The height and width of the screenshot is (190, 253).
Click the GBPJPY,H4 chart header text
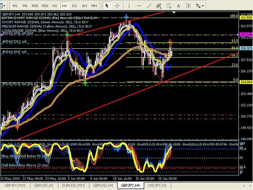pos(36,14)
